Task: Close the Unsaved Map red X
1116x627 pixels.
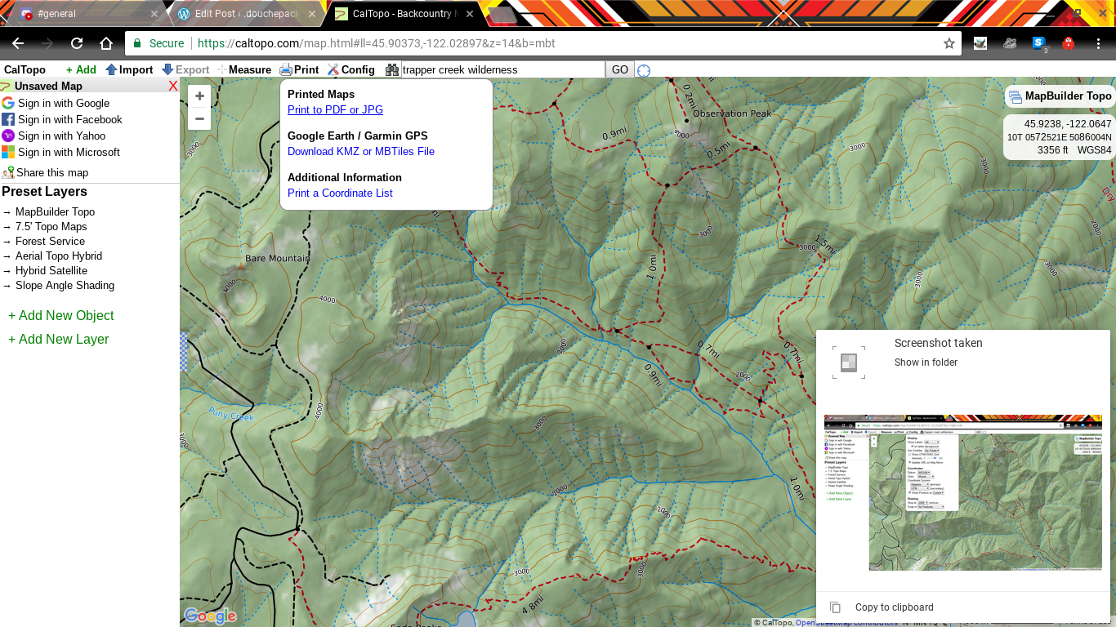Action: (x=172, y=86)
